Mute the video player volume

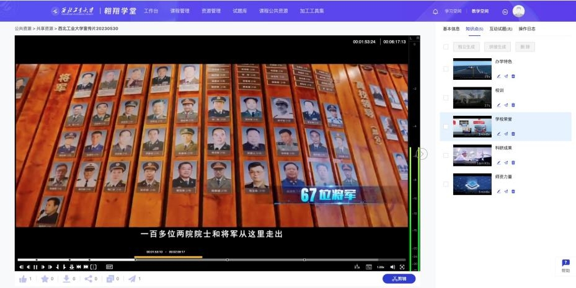[392, 267]
